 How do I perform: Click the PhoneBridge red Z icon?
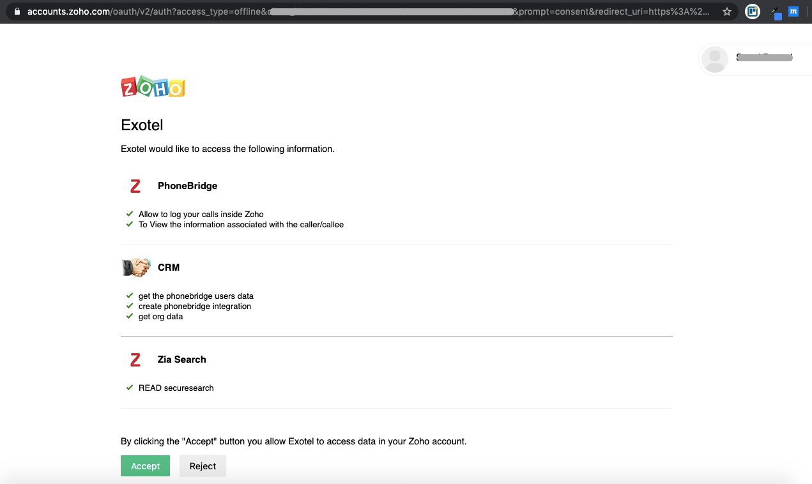(135, 186)
